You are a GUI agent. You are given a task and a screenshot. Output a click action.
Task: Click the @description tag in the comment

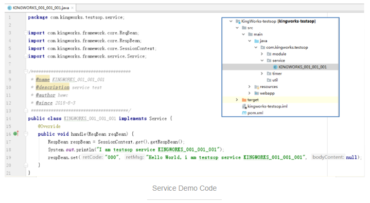[52, 87]
